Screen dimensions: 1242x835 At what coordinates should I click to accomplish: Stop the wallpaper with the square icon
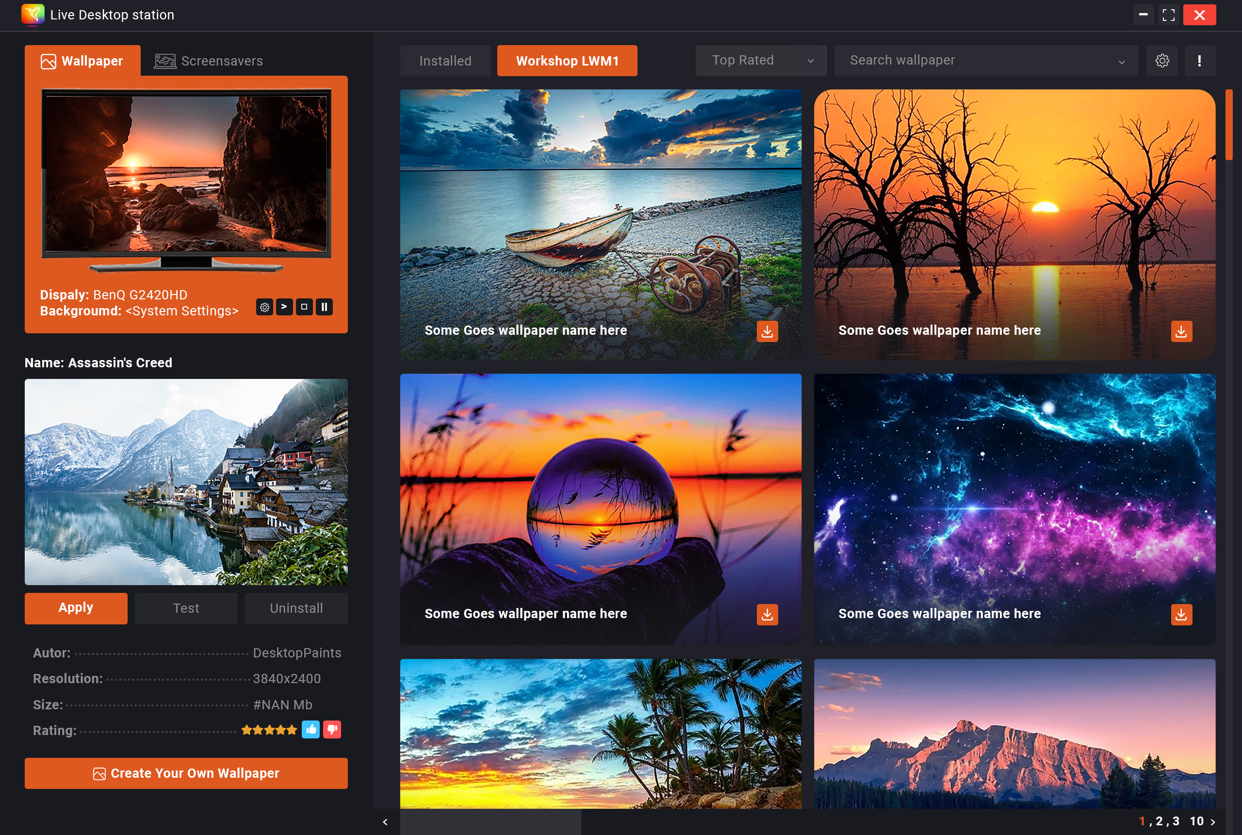305,307
